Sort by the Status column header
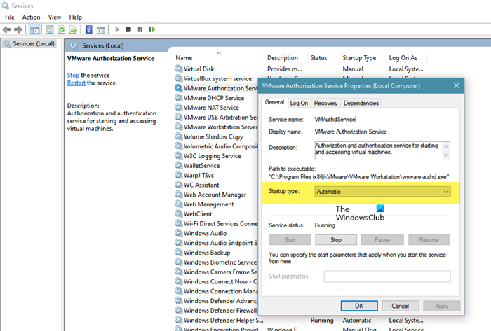Viewport: 491px width, 331px height. tap(324, 58)
